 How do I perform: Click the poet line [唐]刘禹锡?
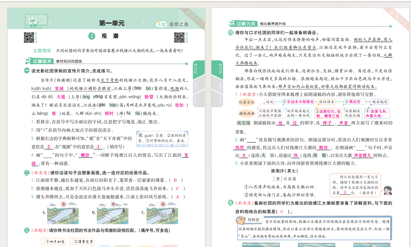284,179
